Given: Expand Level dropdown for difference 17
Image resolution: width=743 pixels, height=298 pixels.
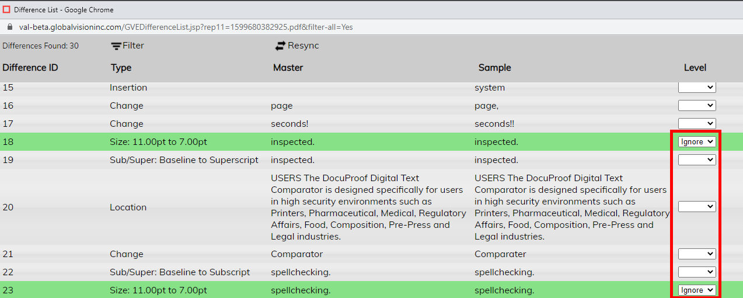Looking at the screenshot, I should tap(696, 124).
